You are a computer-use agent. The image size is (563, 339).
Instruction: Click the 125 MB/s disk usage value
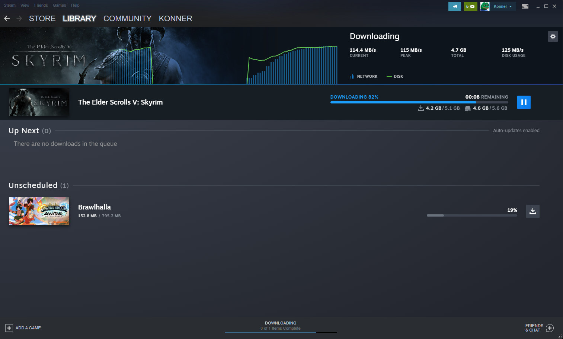(512, 50)
